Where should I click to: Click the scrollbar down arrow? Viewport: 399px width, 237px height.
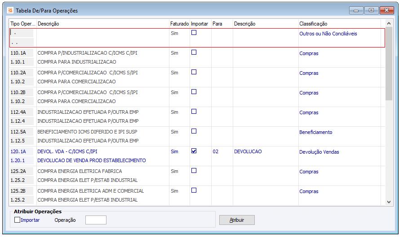389,202
